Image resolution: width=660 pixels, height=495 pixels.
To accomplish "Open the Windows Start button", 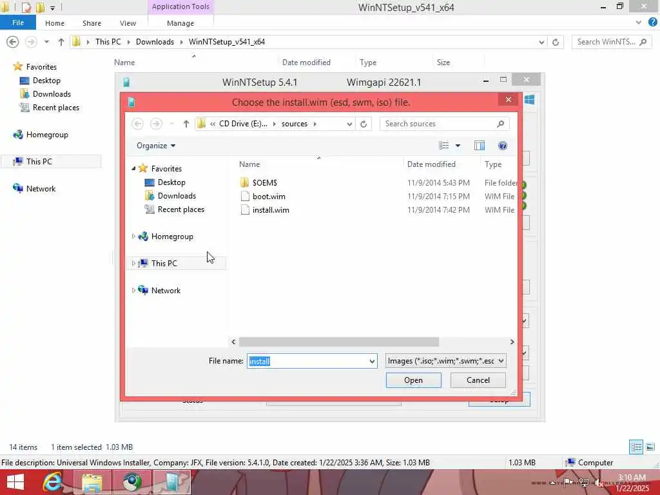I will click(x=15, y=482).
